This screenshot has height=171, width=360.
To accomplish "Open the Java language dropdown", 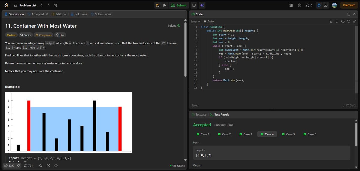I will 196,21.
